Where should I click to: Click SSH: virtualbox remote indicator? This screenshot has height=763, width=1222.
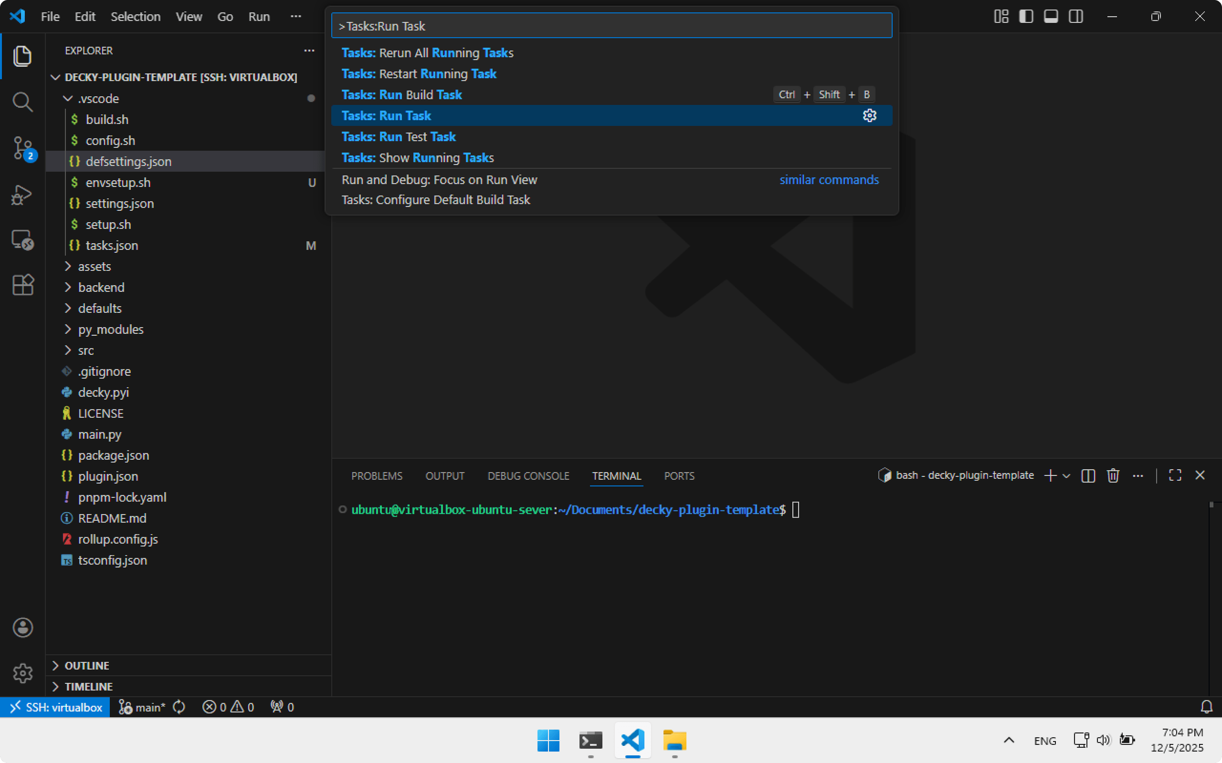pyautogui.click(x=55, y=707)
